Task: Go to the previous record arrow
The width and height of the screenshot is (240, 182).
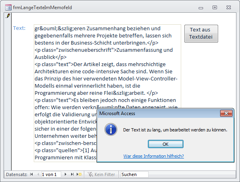Action: coord(38,174)
